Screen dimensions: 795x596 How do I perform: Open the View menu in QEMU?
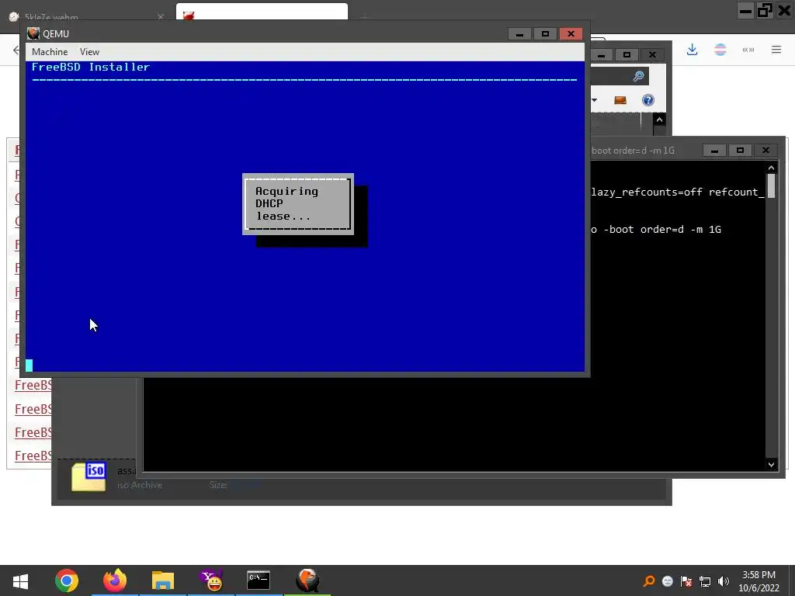point(89,52)
